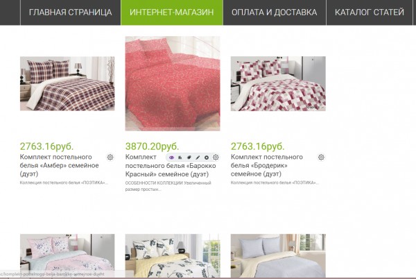Click the tag icon in Барокко product toolbar
Screen dimensions: 416x279
point(189,158)
